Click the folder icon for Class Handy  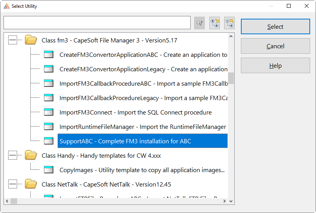[x=31, y=155]
